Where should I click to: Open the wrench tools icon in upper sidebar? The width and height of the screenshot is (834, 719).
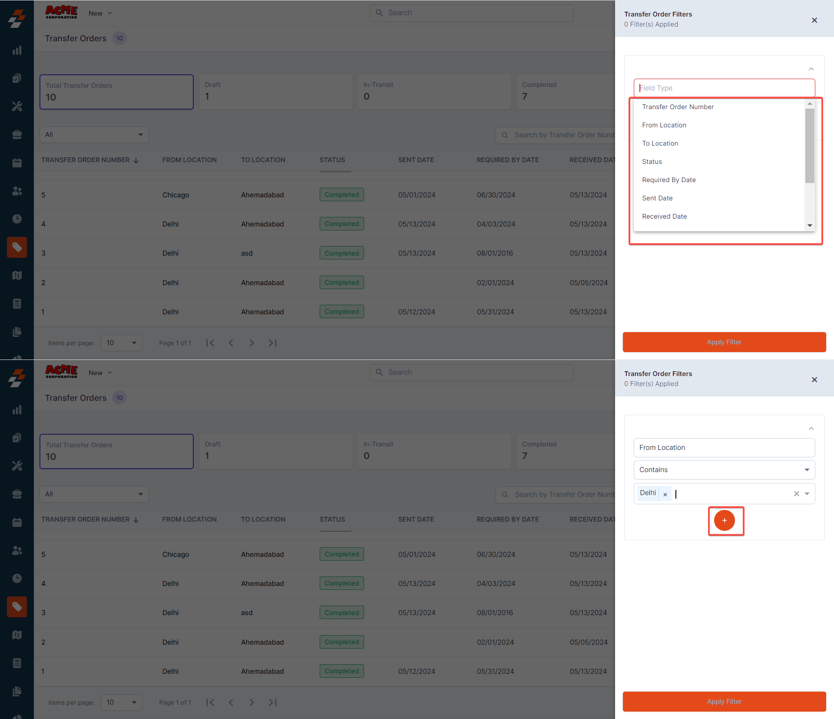pos(17,107)
